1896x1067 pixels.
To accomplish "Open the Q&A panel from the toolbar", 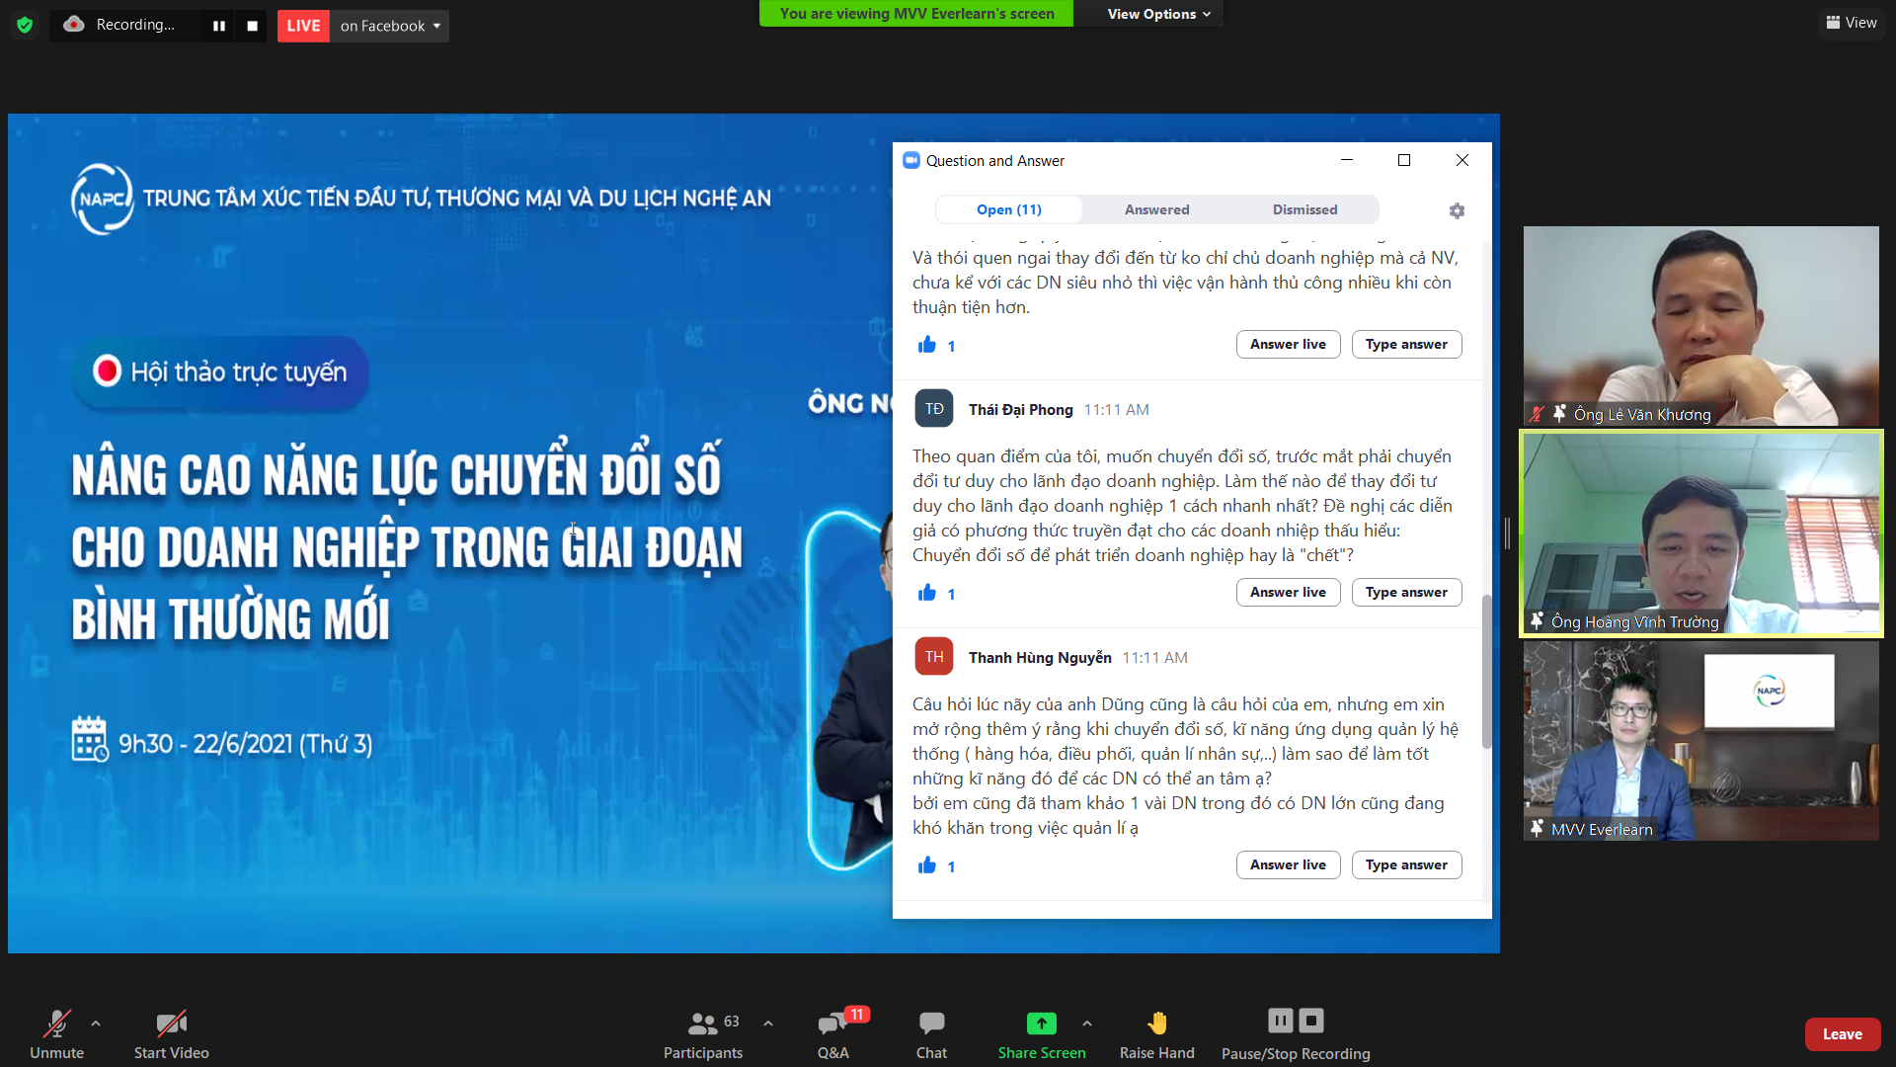I will pyautogui.click(x=832, y=1033).
